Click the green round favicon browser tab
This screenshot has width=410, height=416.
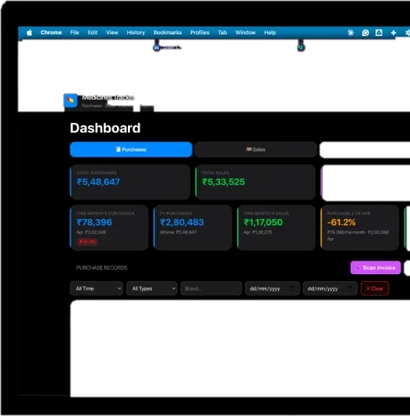pos(301,47)
